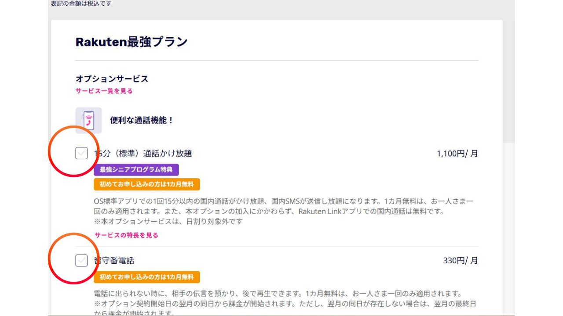Click the 日割り対象外 note line

pyautogui.click(x=168, y=222)
